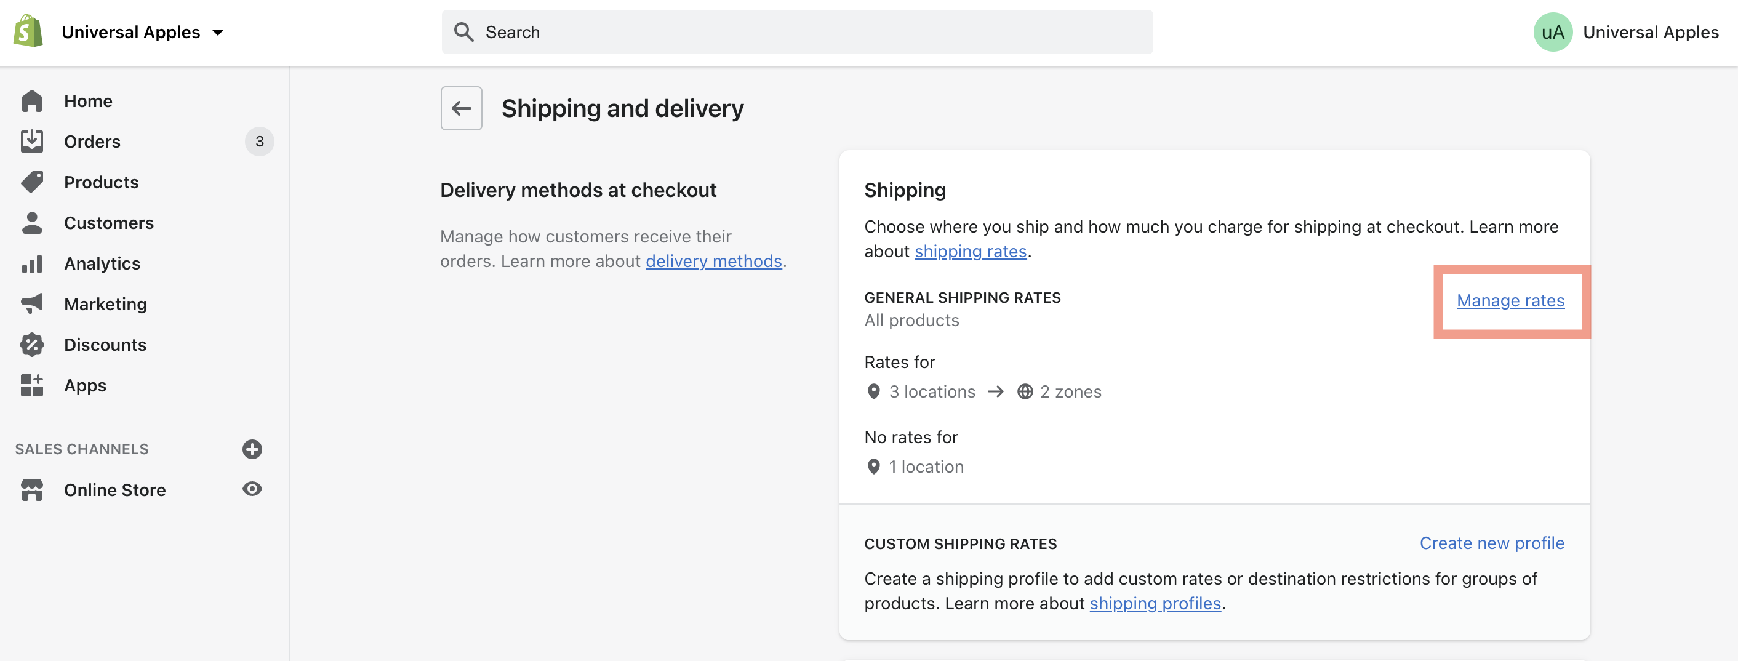Viewport: 1738px width, 661px height.
Task: Focus the Search field at the top
Action: (797, 32)
